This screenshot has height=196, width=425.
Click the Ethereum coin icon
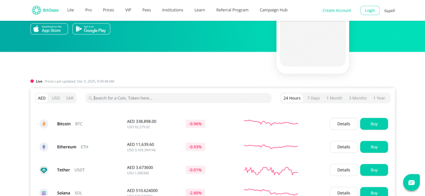(44, 147)
